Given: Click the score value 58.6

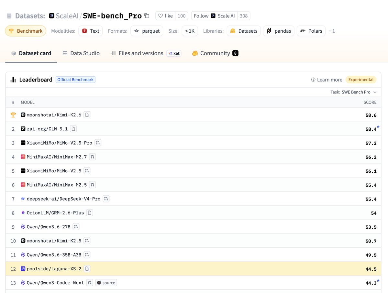Looking at the screenshot, I should tap(371, 115).
